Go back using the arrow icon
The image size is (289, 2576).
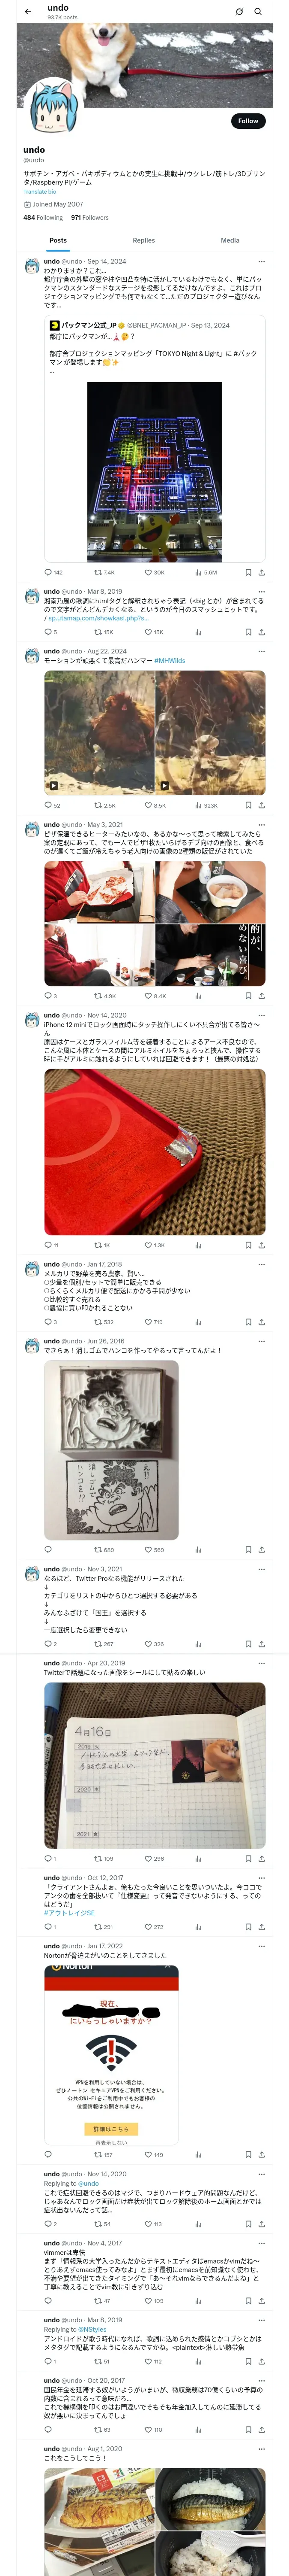28,12
